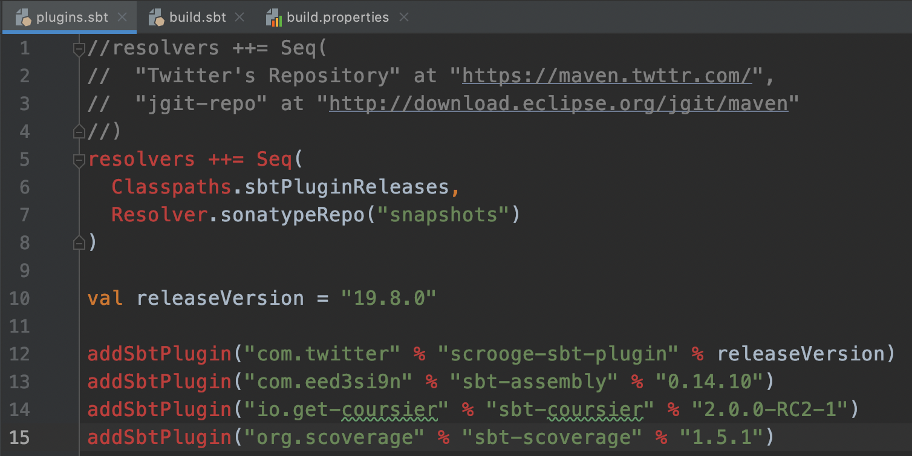Click the "com.twitter" string
The image size is (912, 456).
(x=322, y=354)
